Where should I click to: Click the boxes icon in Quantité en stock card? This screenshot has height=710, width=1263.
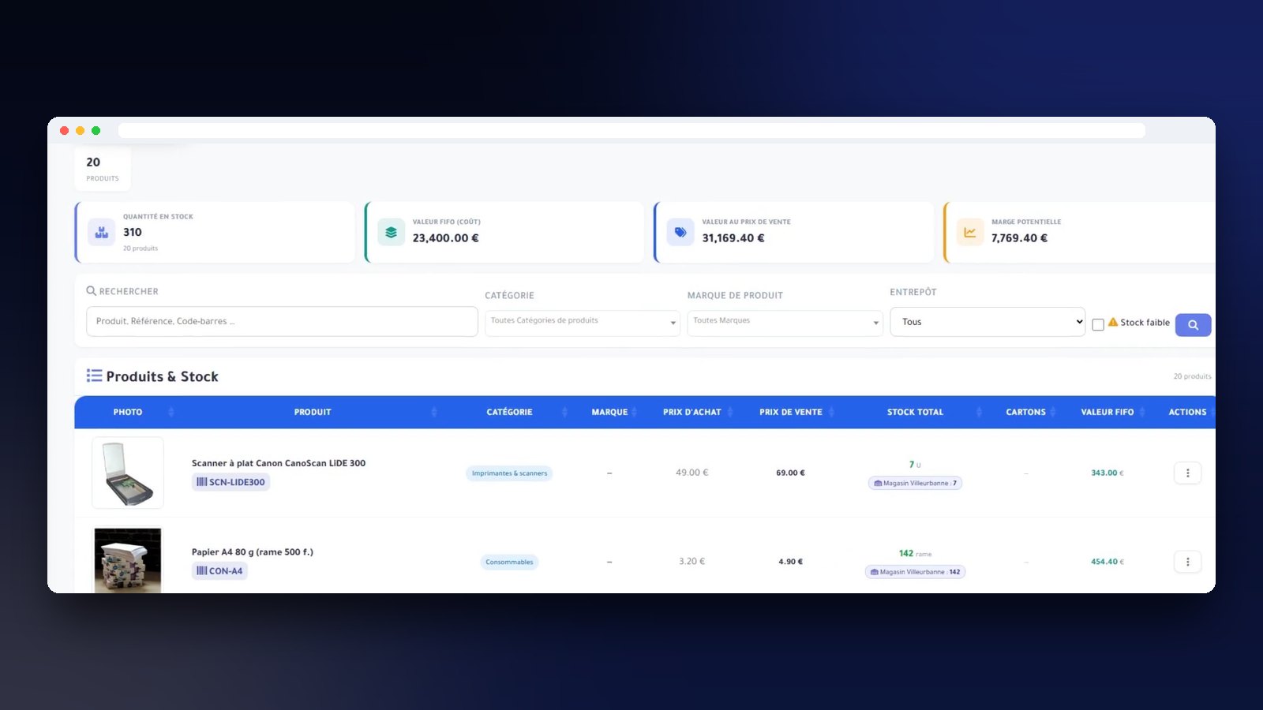(x=101, y=232)
